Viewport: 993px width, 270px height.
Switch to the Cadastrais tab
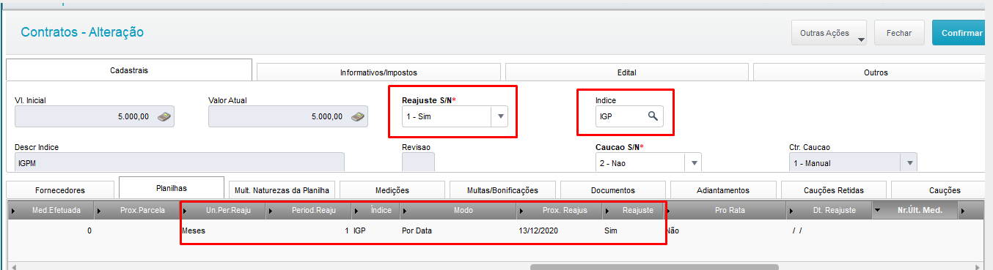coord(129,70)
